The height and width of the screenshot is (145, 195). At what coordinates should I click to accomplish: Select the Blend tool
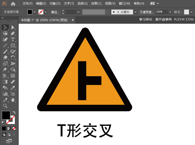tap(5, 88)
